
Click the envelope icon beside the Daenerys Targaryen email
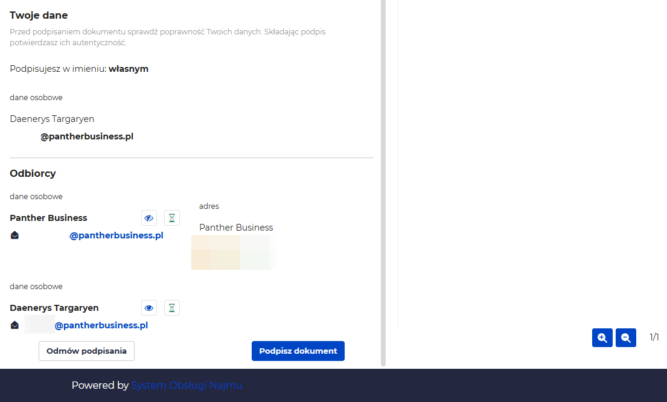[14, 325]
